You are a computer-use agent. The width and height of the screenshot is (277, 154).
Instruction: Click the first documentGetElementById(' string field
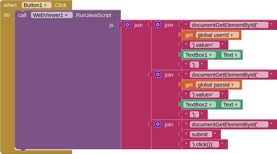(x=229, y=25)
